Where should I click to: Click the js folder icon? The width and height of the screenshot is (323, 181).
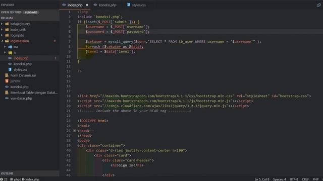(10, 52)
